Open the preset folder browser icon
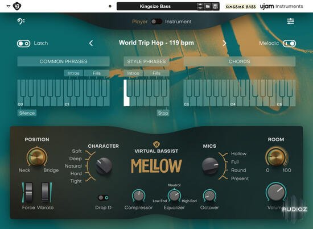The width and height of the screenshot is (313, 229). (x=208, y=6)
